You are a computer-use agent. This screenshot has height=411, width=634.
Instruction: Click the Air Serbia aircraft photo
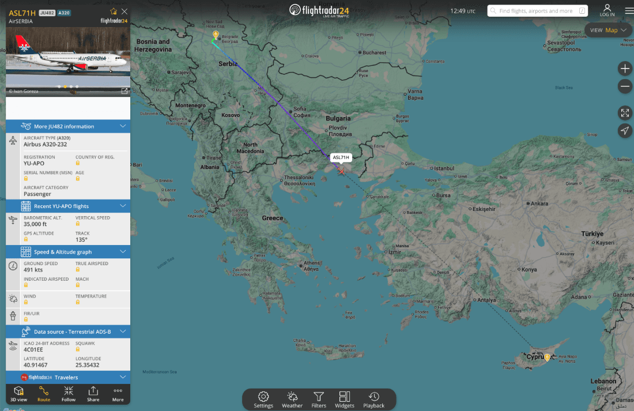68,62
